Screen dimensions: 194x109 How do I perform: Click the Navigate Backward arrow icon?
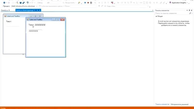4,3
